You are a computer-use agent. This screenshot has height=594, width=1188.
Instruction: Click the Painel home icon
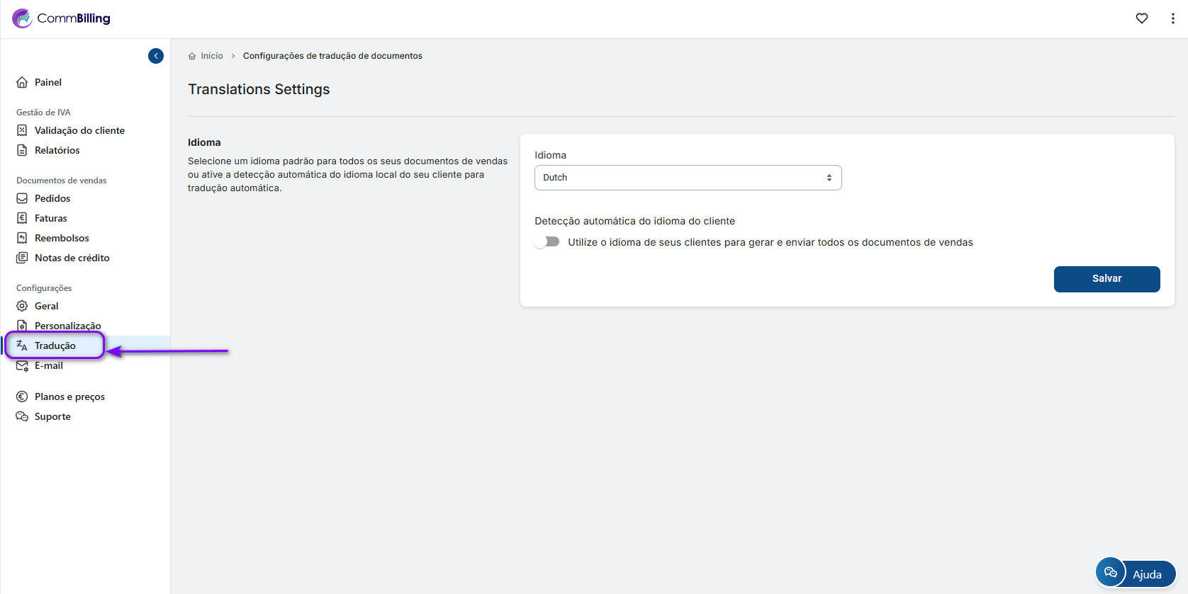pyautogui.click(x=22, y=82)
